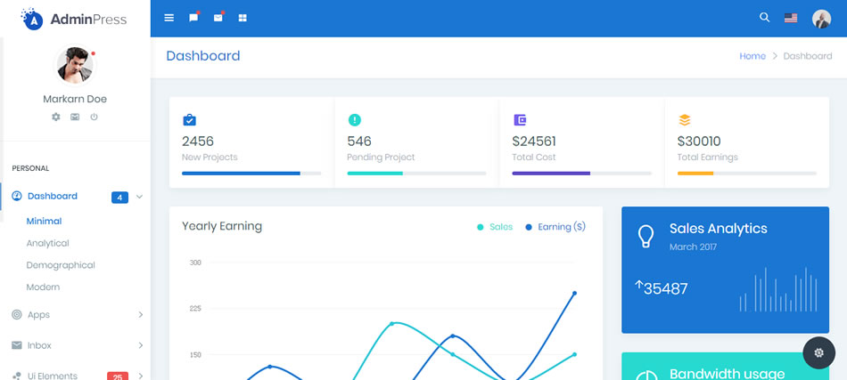
Task: Open the Inbox sidebar menu item
Action: tap(75, 345)
